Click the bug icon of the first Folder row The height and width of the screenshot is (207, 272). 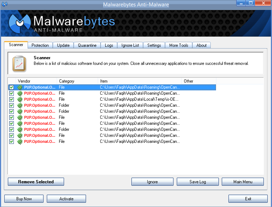[x=20, y=105]
